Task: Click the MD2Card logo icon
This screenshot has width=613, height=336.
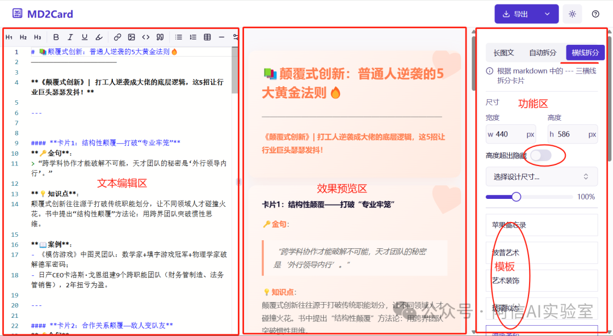Action: pyautogui.click(x=17, y=14)
